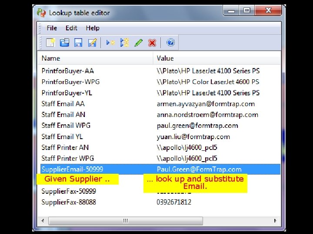Click the add multiple entries icon
The image size is (313, 234).
click(x=125, y=42)
